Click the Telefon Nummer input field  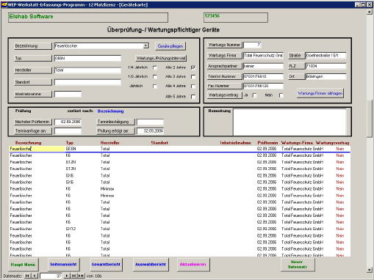[x=263, y=76]
